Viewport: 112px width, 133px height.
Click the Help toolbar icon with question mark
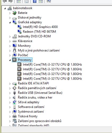pos(35,1)
